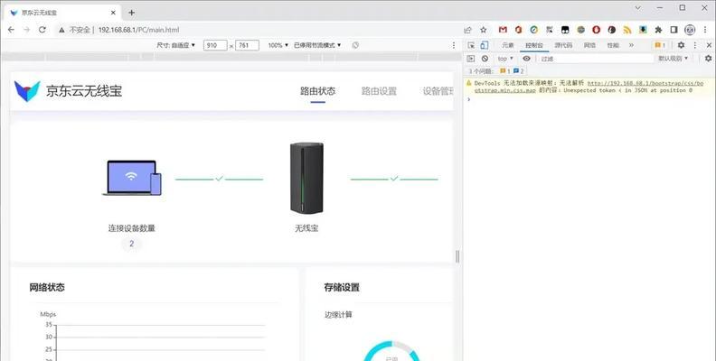Click the 边缘计算 label
This screenshot has width=716, height=361.
pyautogui.click(x=338, y=314)
